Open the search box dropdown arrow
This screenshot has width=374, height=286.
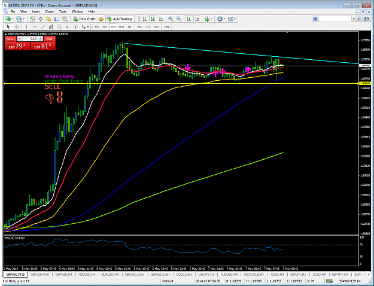point(354,19)
